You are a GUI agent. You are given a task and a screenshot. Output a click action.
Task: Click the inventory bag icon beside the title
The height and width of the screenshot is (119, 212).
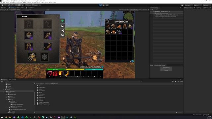(x=107, y=21)
